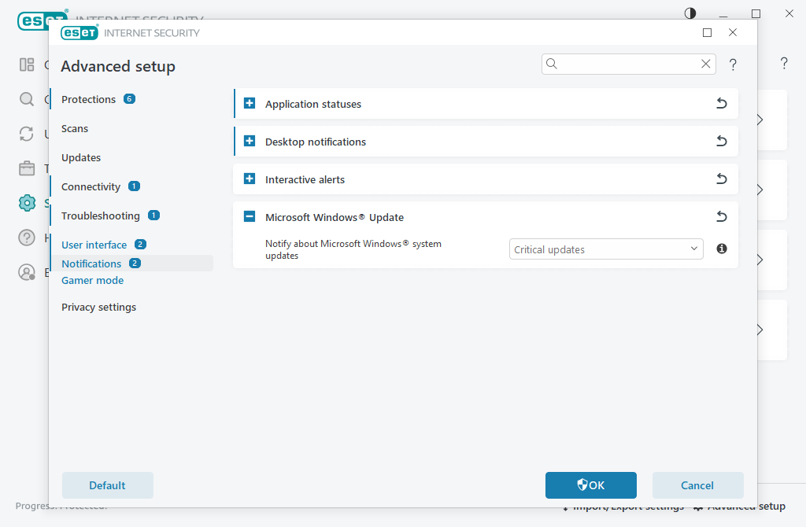Reset Interactive alerts with the undo icon
The width and height of the screenshot is (806, 527).
[721, 179]
